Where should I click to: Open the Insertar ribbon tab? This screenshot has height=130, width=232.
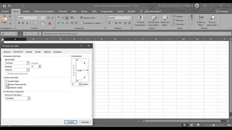click(26, 11)
